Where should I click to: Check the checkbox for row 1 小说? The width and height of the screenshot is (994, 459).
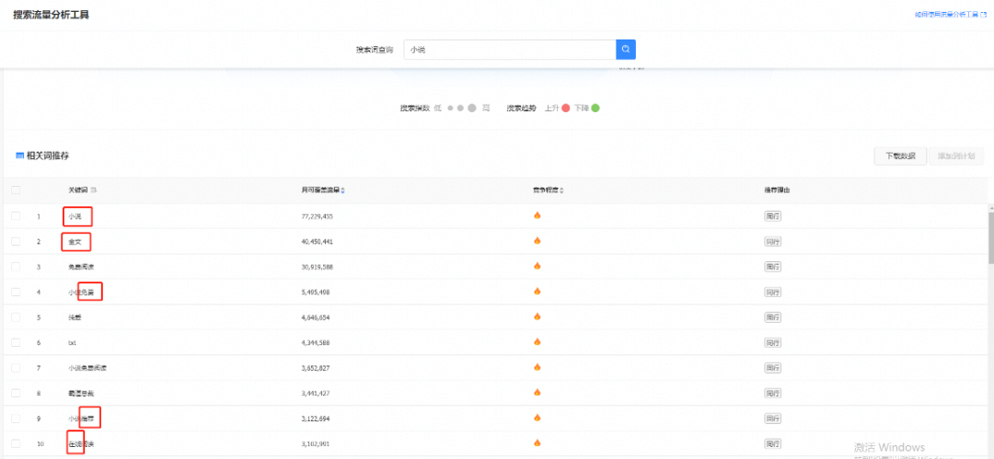[16, 216]
